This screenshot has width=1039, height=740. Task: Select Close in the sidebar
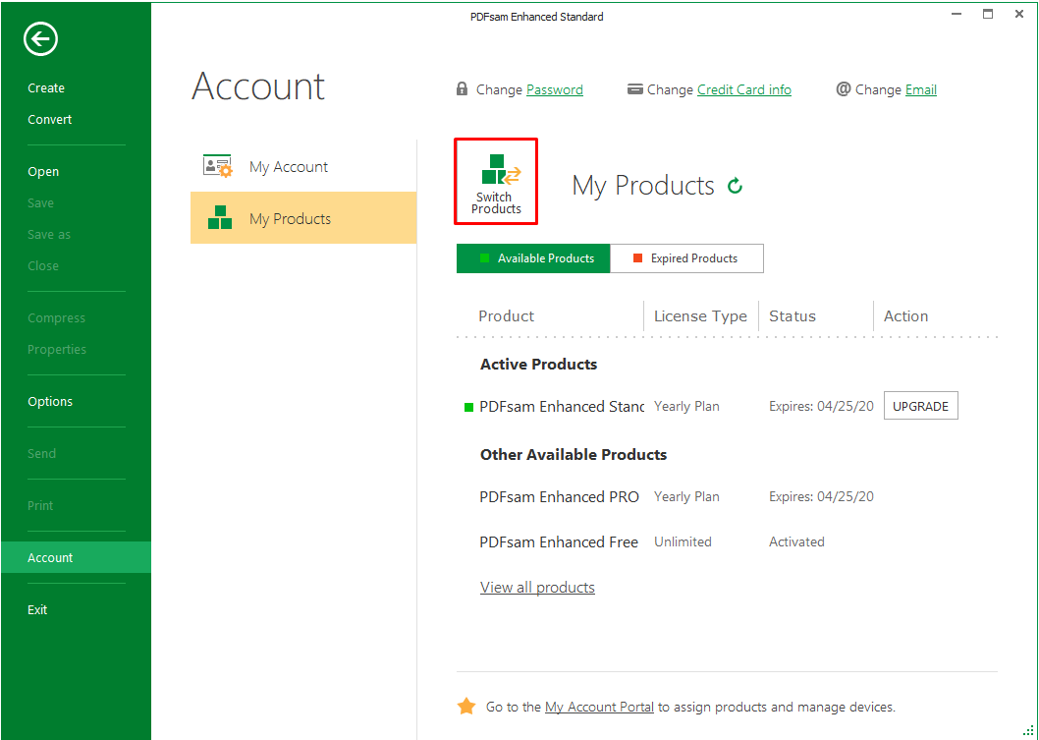(x=43, y=265)
